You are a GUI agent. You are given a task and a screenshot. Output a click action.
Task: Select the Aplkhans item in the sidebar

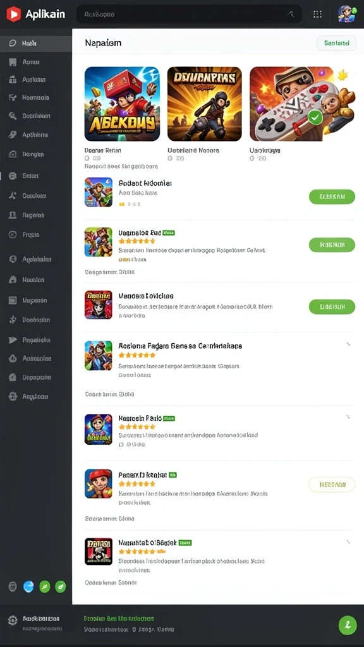tap(36, 135)
